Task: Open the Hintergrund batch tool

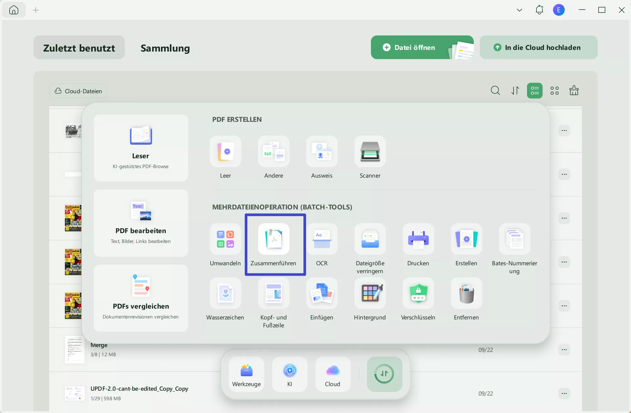Action: tap(370, 293)
